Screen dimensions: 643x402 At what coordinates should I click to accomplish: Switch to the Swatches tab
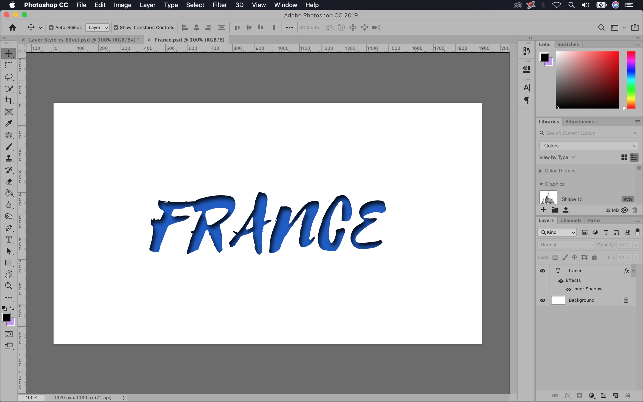568,44
